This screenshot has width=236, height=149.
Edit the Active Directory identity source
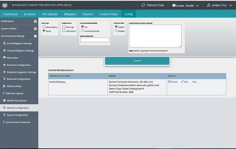click(x=185, y=82)
